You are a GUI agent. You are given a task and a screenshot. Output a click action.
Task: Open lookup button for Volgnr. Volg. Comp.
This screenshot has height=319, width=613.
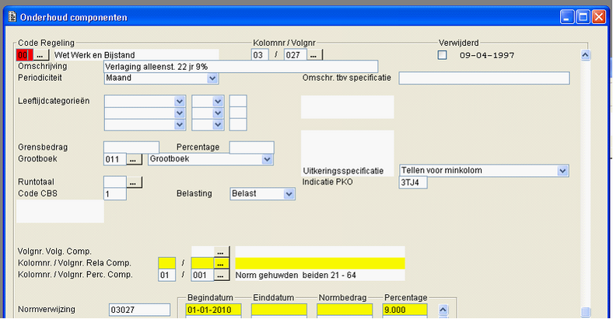[221, 251]
